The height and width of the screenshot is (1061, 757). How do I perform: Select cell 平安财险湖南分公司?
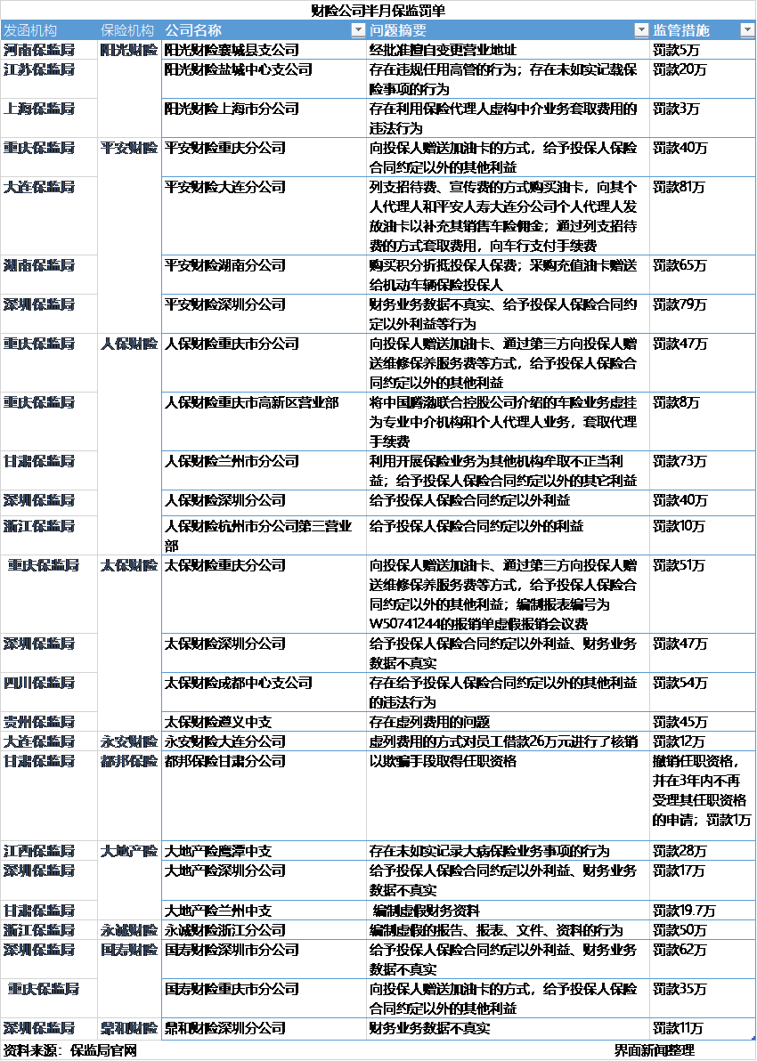coord(265,275)
